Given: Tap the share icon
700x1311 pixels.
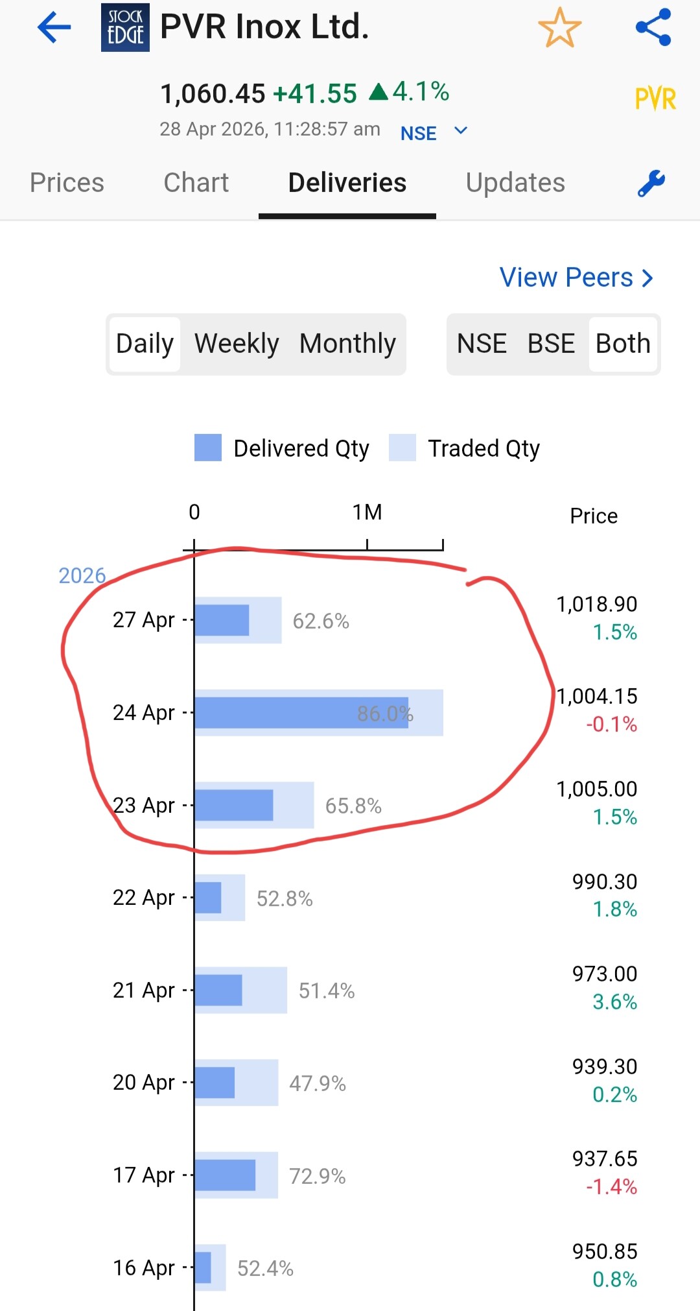Looking at the screenshot, I should (x=653, y=27).
